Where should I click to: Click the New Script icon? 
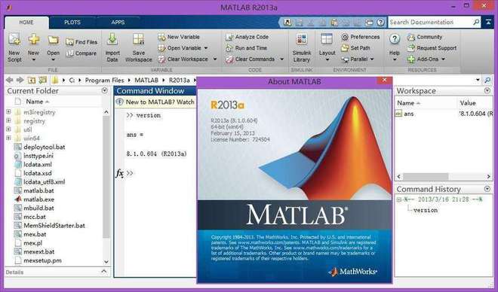pyautogui.click(x=14, y=39)
